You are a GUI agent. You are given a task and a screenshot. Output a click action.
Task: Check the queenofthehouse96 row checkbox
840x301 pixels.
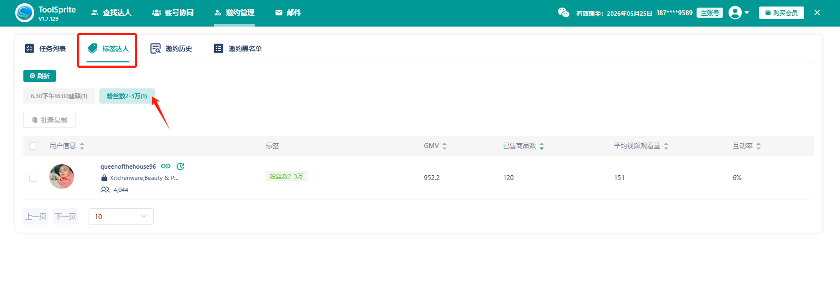33,178
